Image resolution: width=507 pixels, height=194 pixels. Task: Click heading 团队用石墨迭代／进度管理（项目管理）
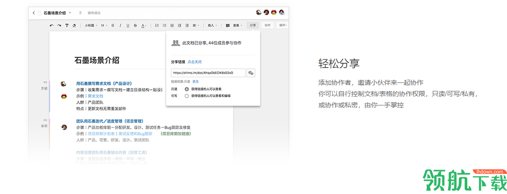pos(110,121)
